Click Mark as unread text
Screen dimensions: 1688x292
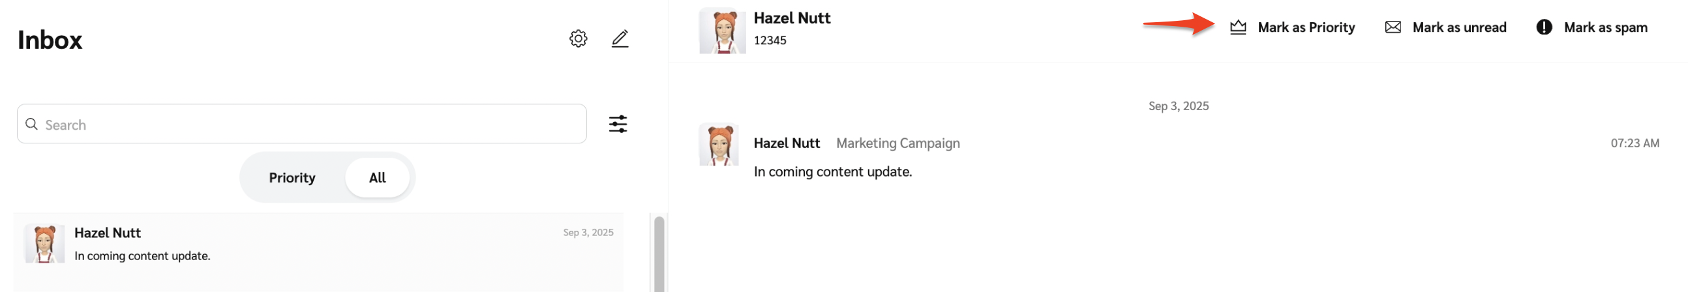pos(1459,27)
